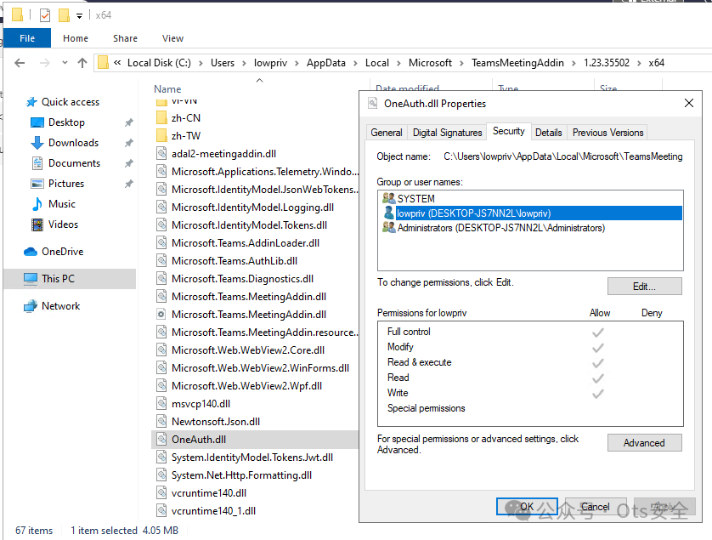Click the lowpriv user icon in dialog
Screen dimensions: 712x540
pos(388,213)
